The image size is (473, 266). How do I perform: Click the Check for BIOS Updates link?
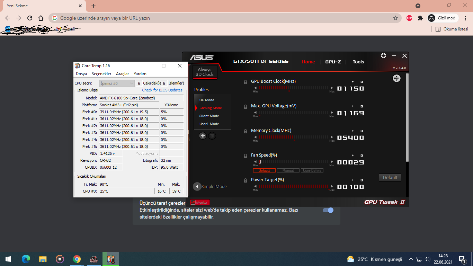(162, 90)
